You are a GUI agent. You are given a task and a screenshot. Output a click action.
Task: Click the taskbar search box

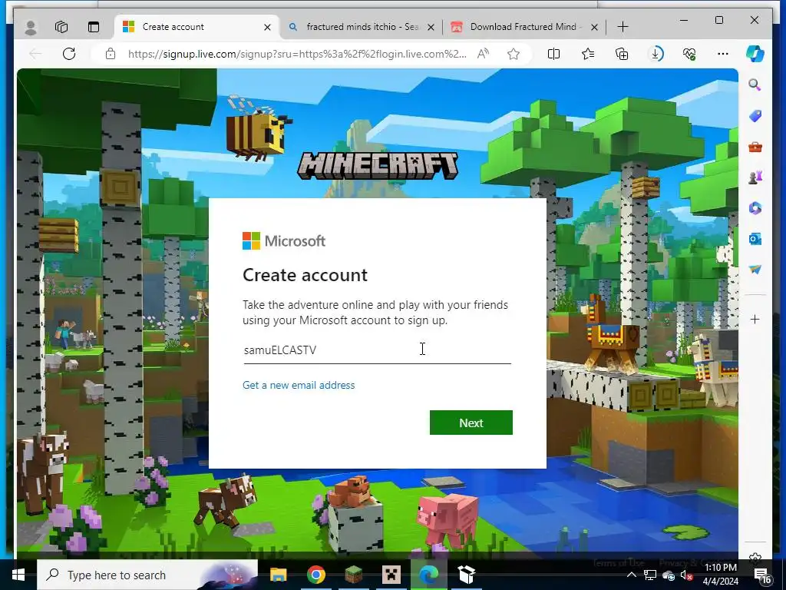tap(147, 575)
